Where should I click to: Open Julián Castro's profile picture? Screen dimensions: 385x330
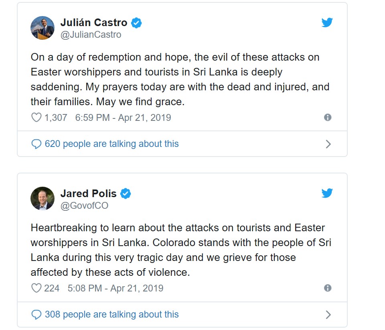(42, 28)
